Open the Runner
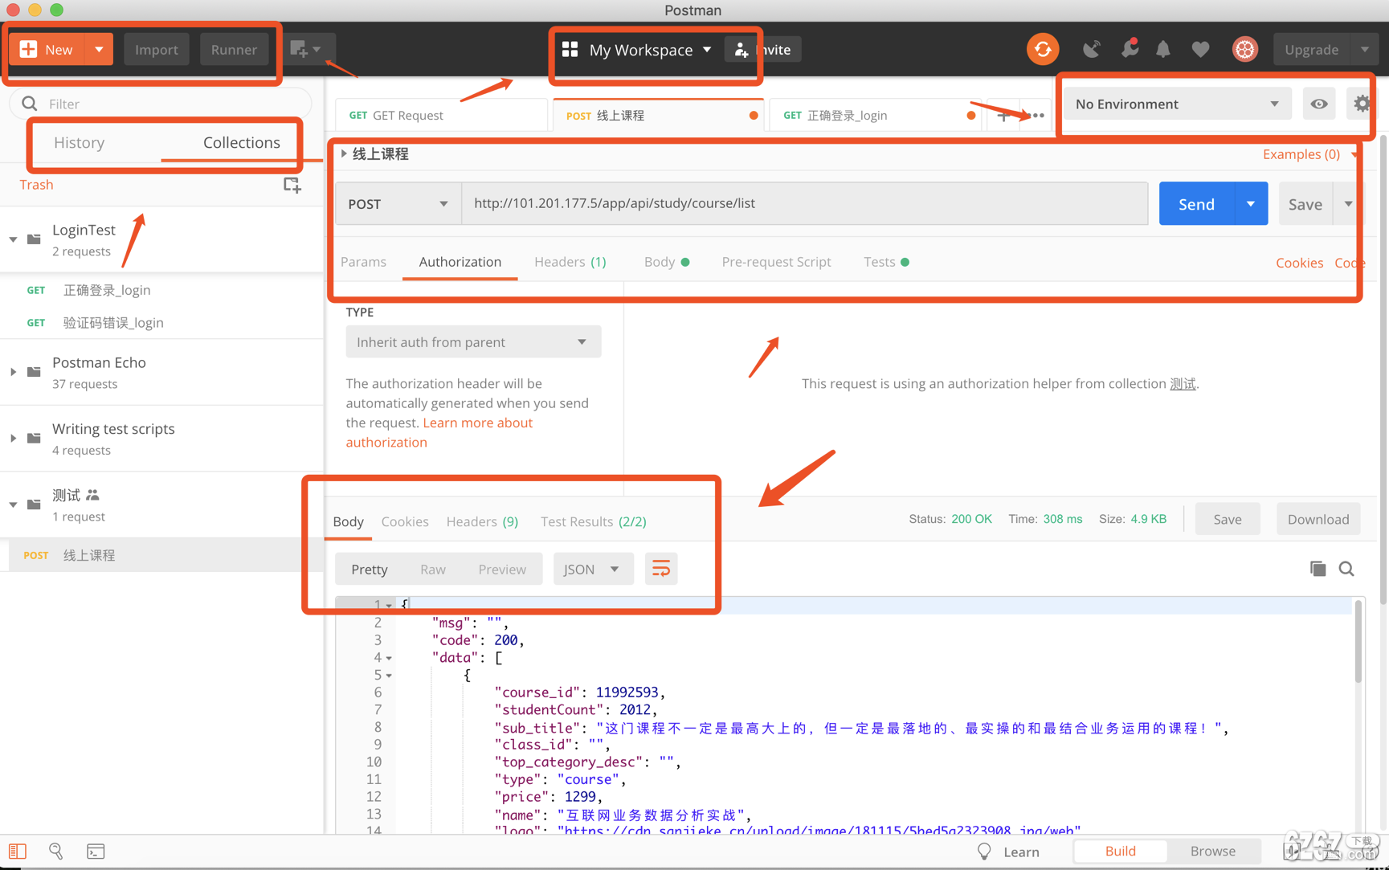The width and height of the screenshot is (1389, 870). click(x=234, y=50)
